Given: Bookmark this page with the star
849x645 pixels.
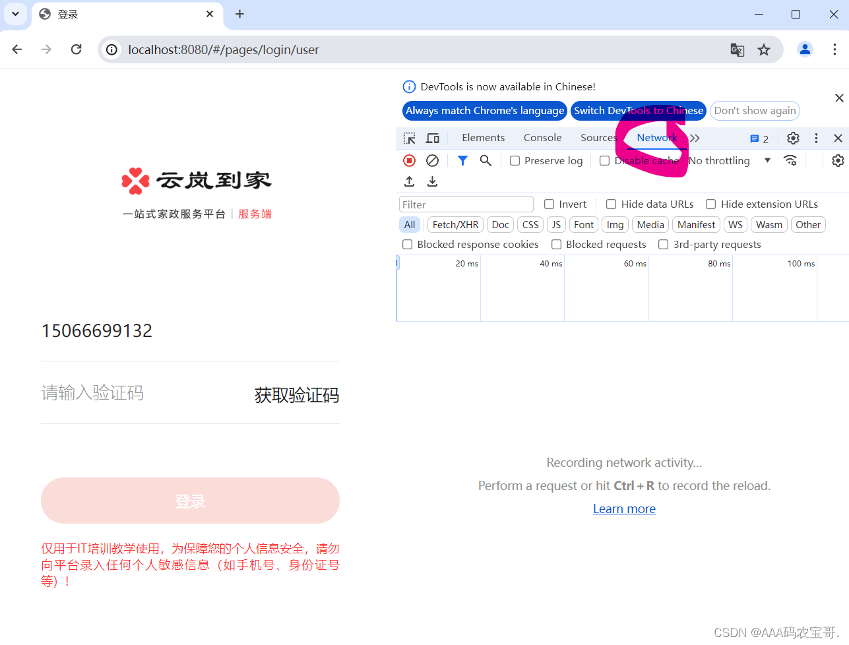Looking at the screenshot, I should [764, 49].
